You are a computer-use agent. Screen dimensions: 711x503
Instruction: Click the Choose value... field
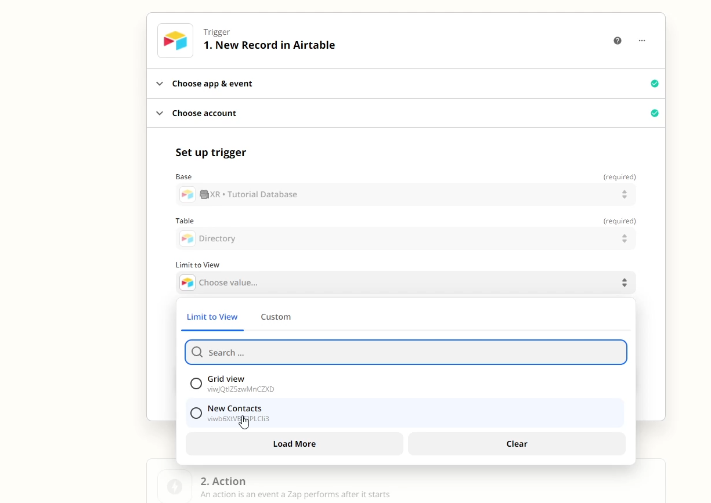click(406, 283)
